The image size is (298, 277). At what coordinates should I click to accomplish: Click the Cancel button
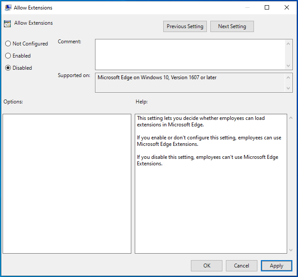coord(241,266)
